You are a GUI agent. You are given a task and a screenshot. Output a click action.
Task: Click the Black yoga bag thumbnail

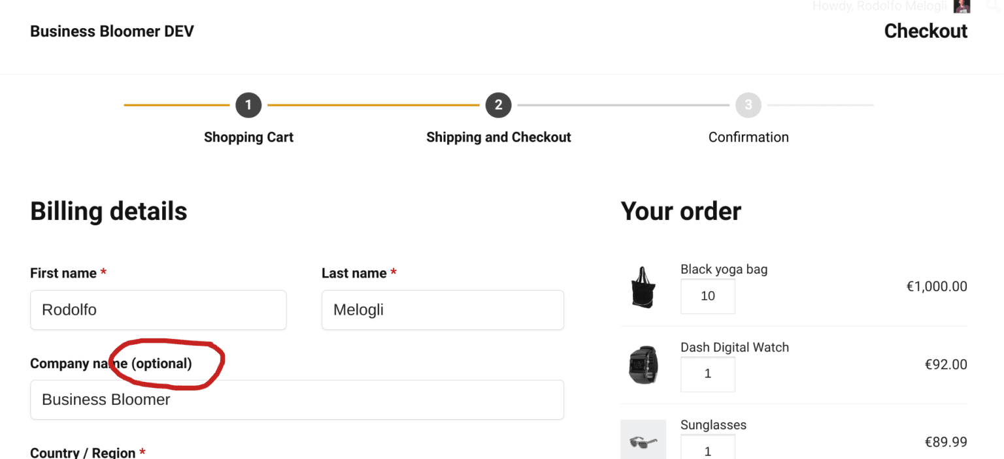643,287
